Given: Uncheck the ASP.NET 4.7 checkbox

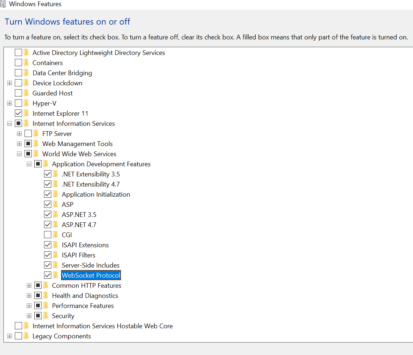Looking at the screenshot, I should pos(48,225).
